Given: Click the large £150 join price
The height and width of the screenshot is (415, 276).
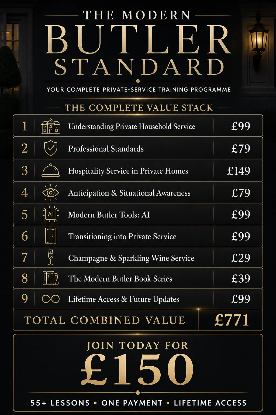Looking at the screenshot, I should click(x=137, y=369).
